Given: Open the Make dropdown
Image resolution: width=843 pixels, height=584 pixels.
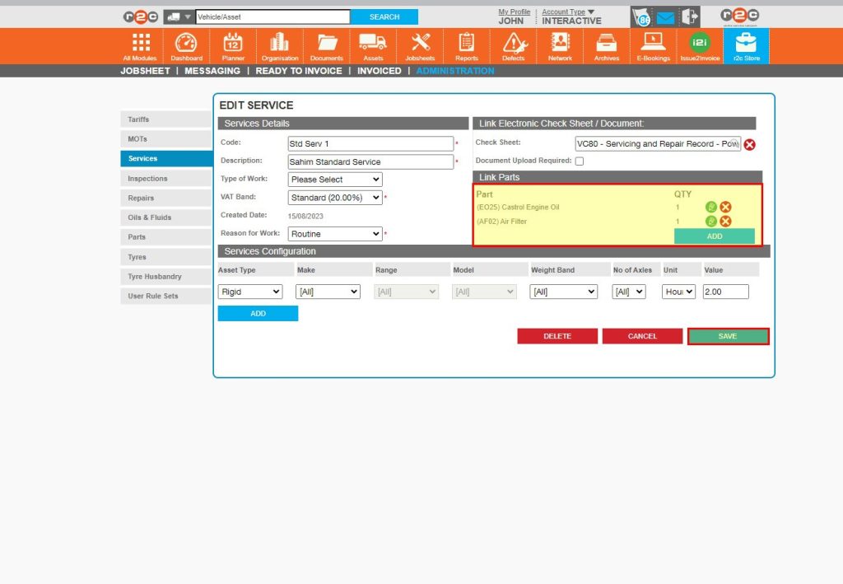Looking at the screenshot, I should point(328,292).
